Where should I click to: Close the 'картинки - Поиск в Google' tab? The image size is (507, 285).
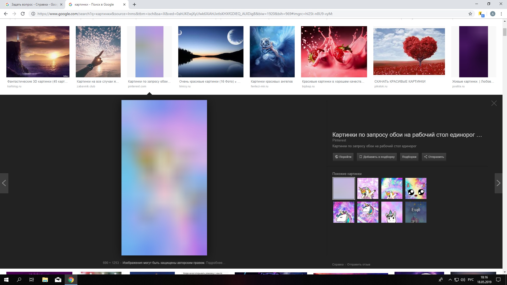[x=124, y=4]
